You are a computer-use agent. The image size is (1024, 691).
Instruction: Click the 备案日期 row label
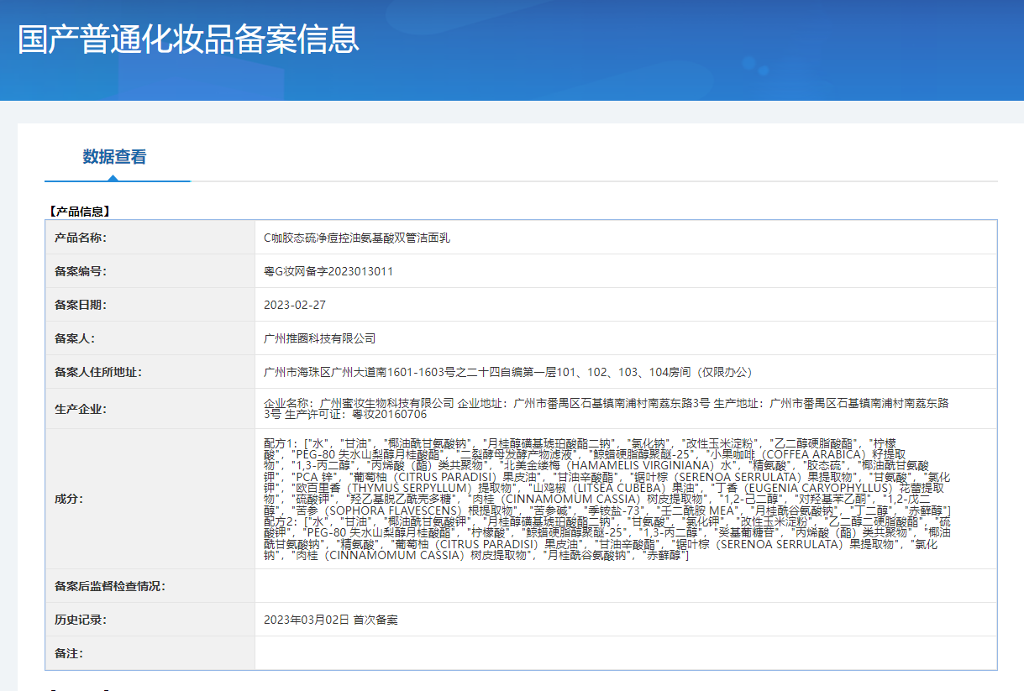coord(81,305)
